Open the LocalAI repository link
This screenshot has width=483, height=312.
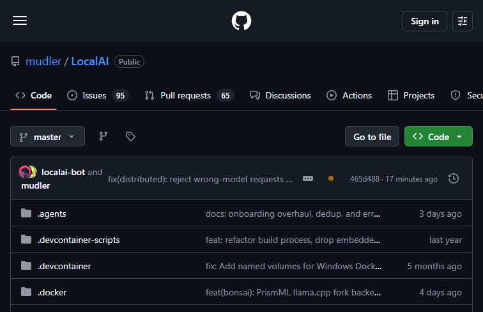(89, 61)
